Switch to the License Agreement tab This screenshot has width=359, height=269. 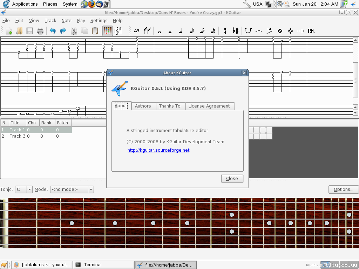209,106
